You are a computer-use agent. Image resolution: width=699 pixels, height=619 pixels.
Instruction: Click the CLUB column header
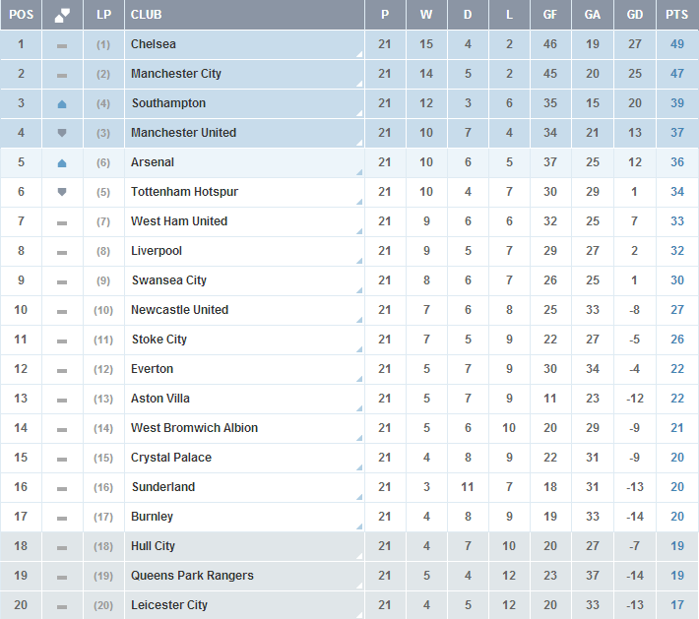click(147, 15)
